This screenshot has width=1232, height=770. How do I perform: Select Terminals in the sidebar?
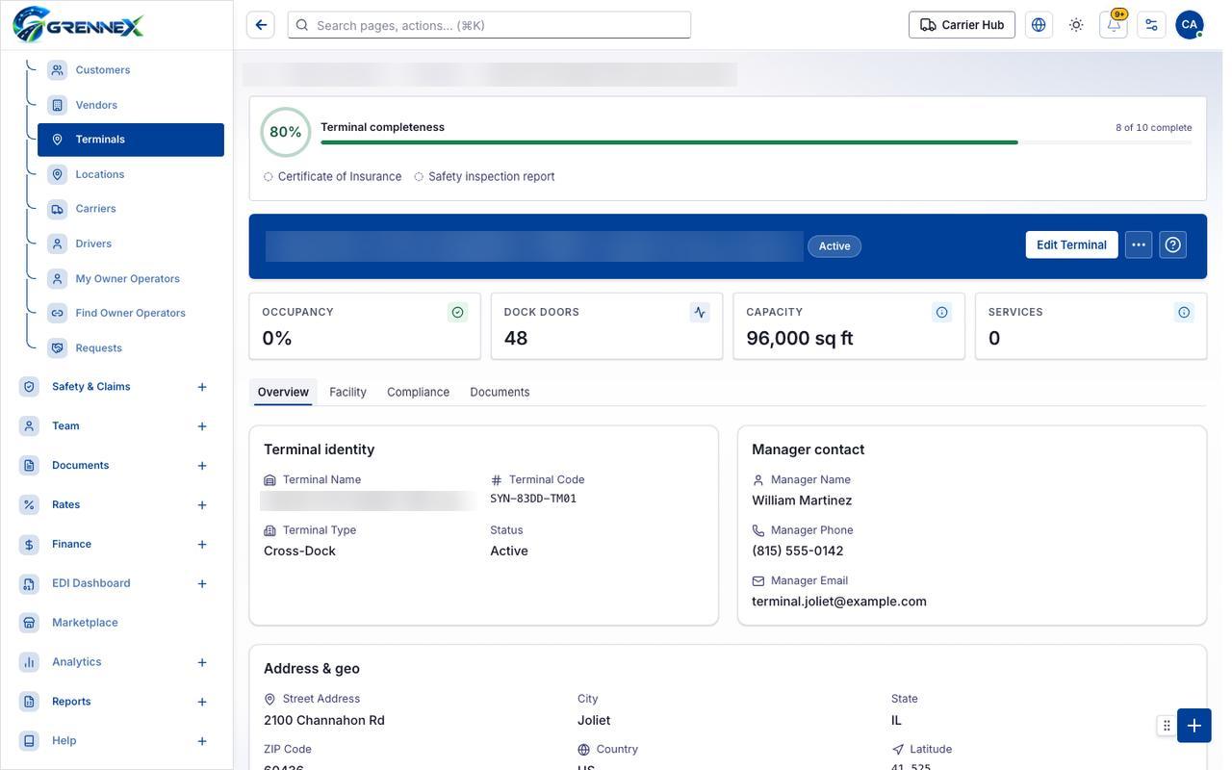point(131,140)
